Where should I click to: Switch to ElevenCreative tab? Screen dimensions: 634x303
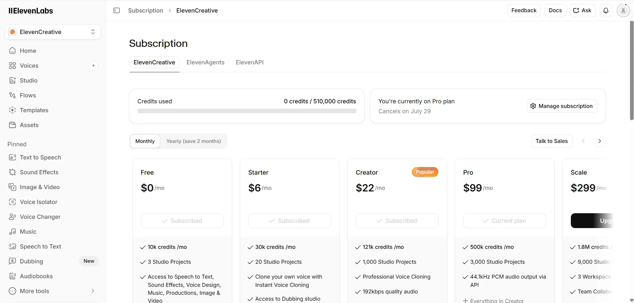[x=154, y=62]
